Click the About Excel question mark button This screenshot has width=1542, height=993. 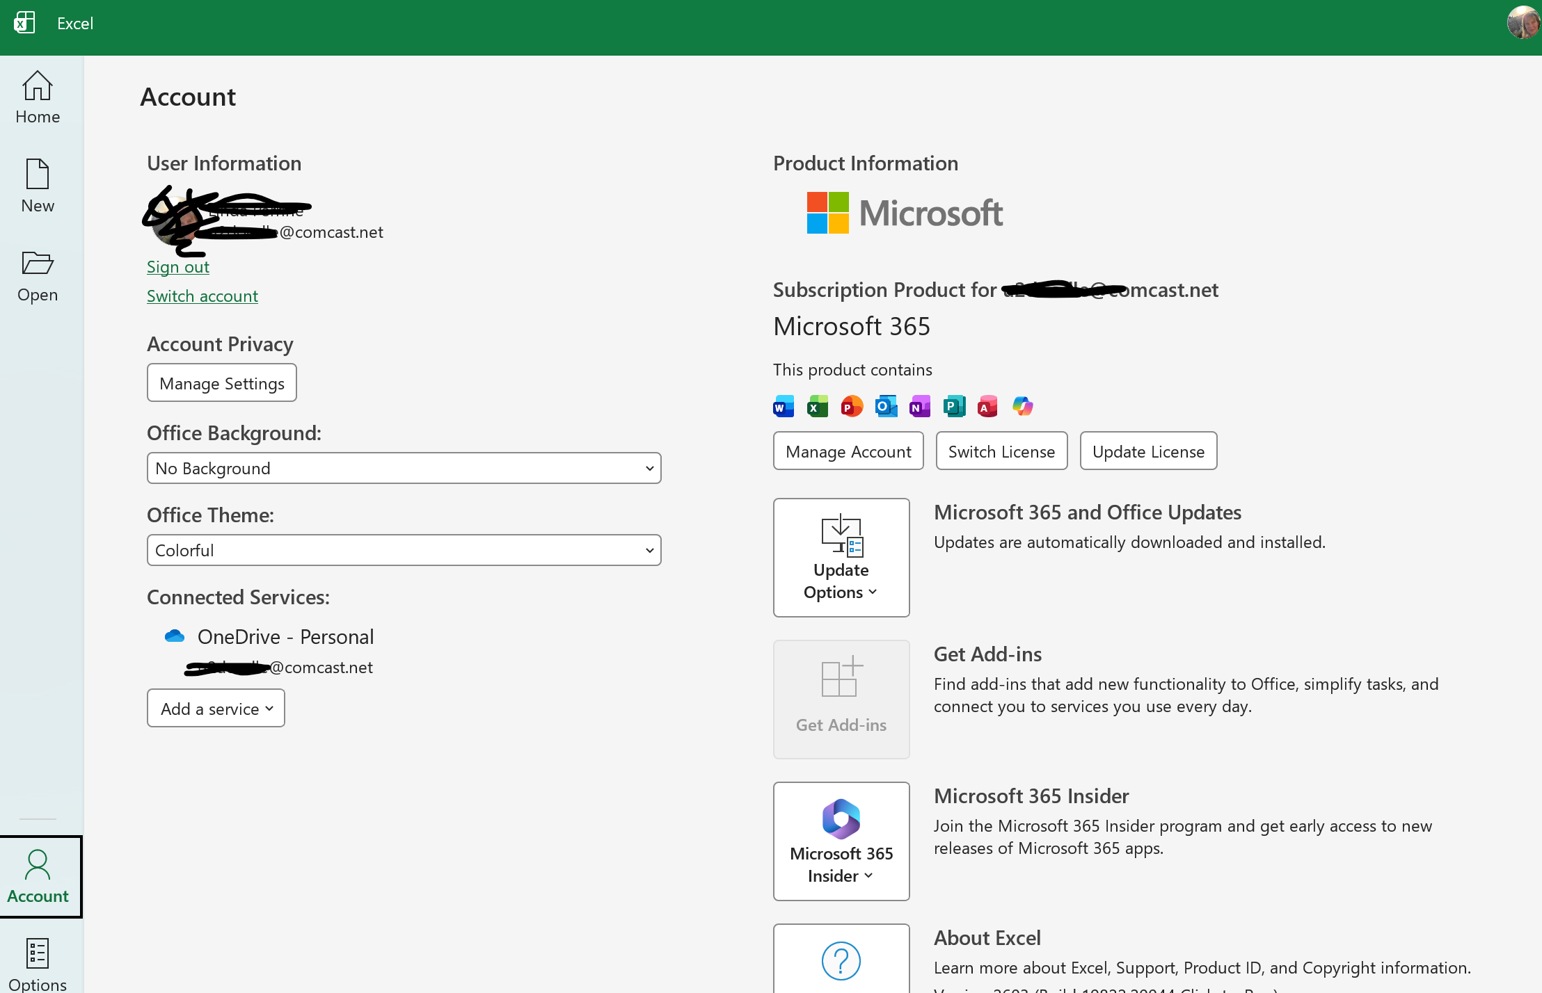(842, 960)
